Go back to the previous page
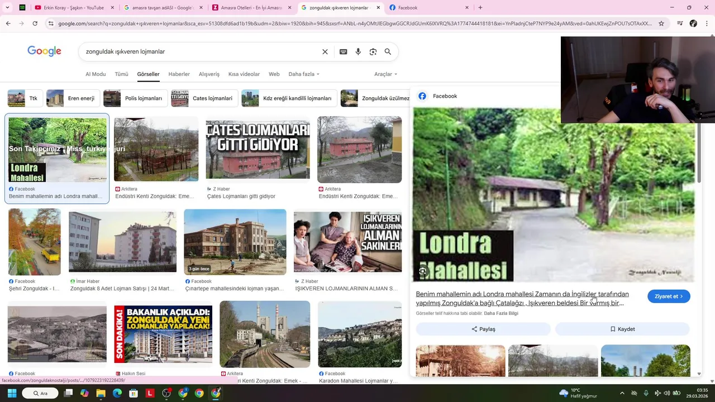Viewport: 715px width, 402px height. pyautogui.click(x=8, y=23)
